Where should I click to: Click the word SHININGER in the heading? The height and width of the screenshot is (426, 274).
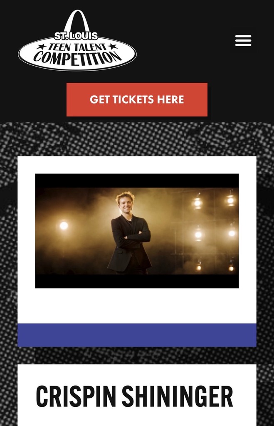(177, 396)
